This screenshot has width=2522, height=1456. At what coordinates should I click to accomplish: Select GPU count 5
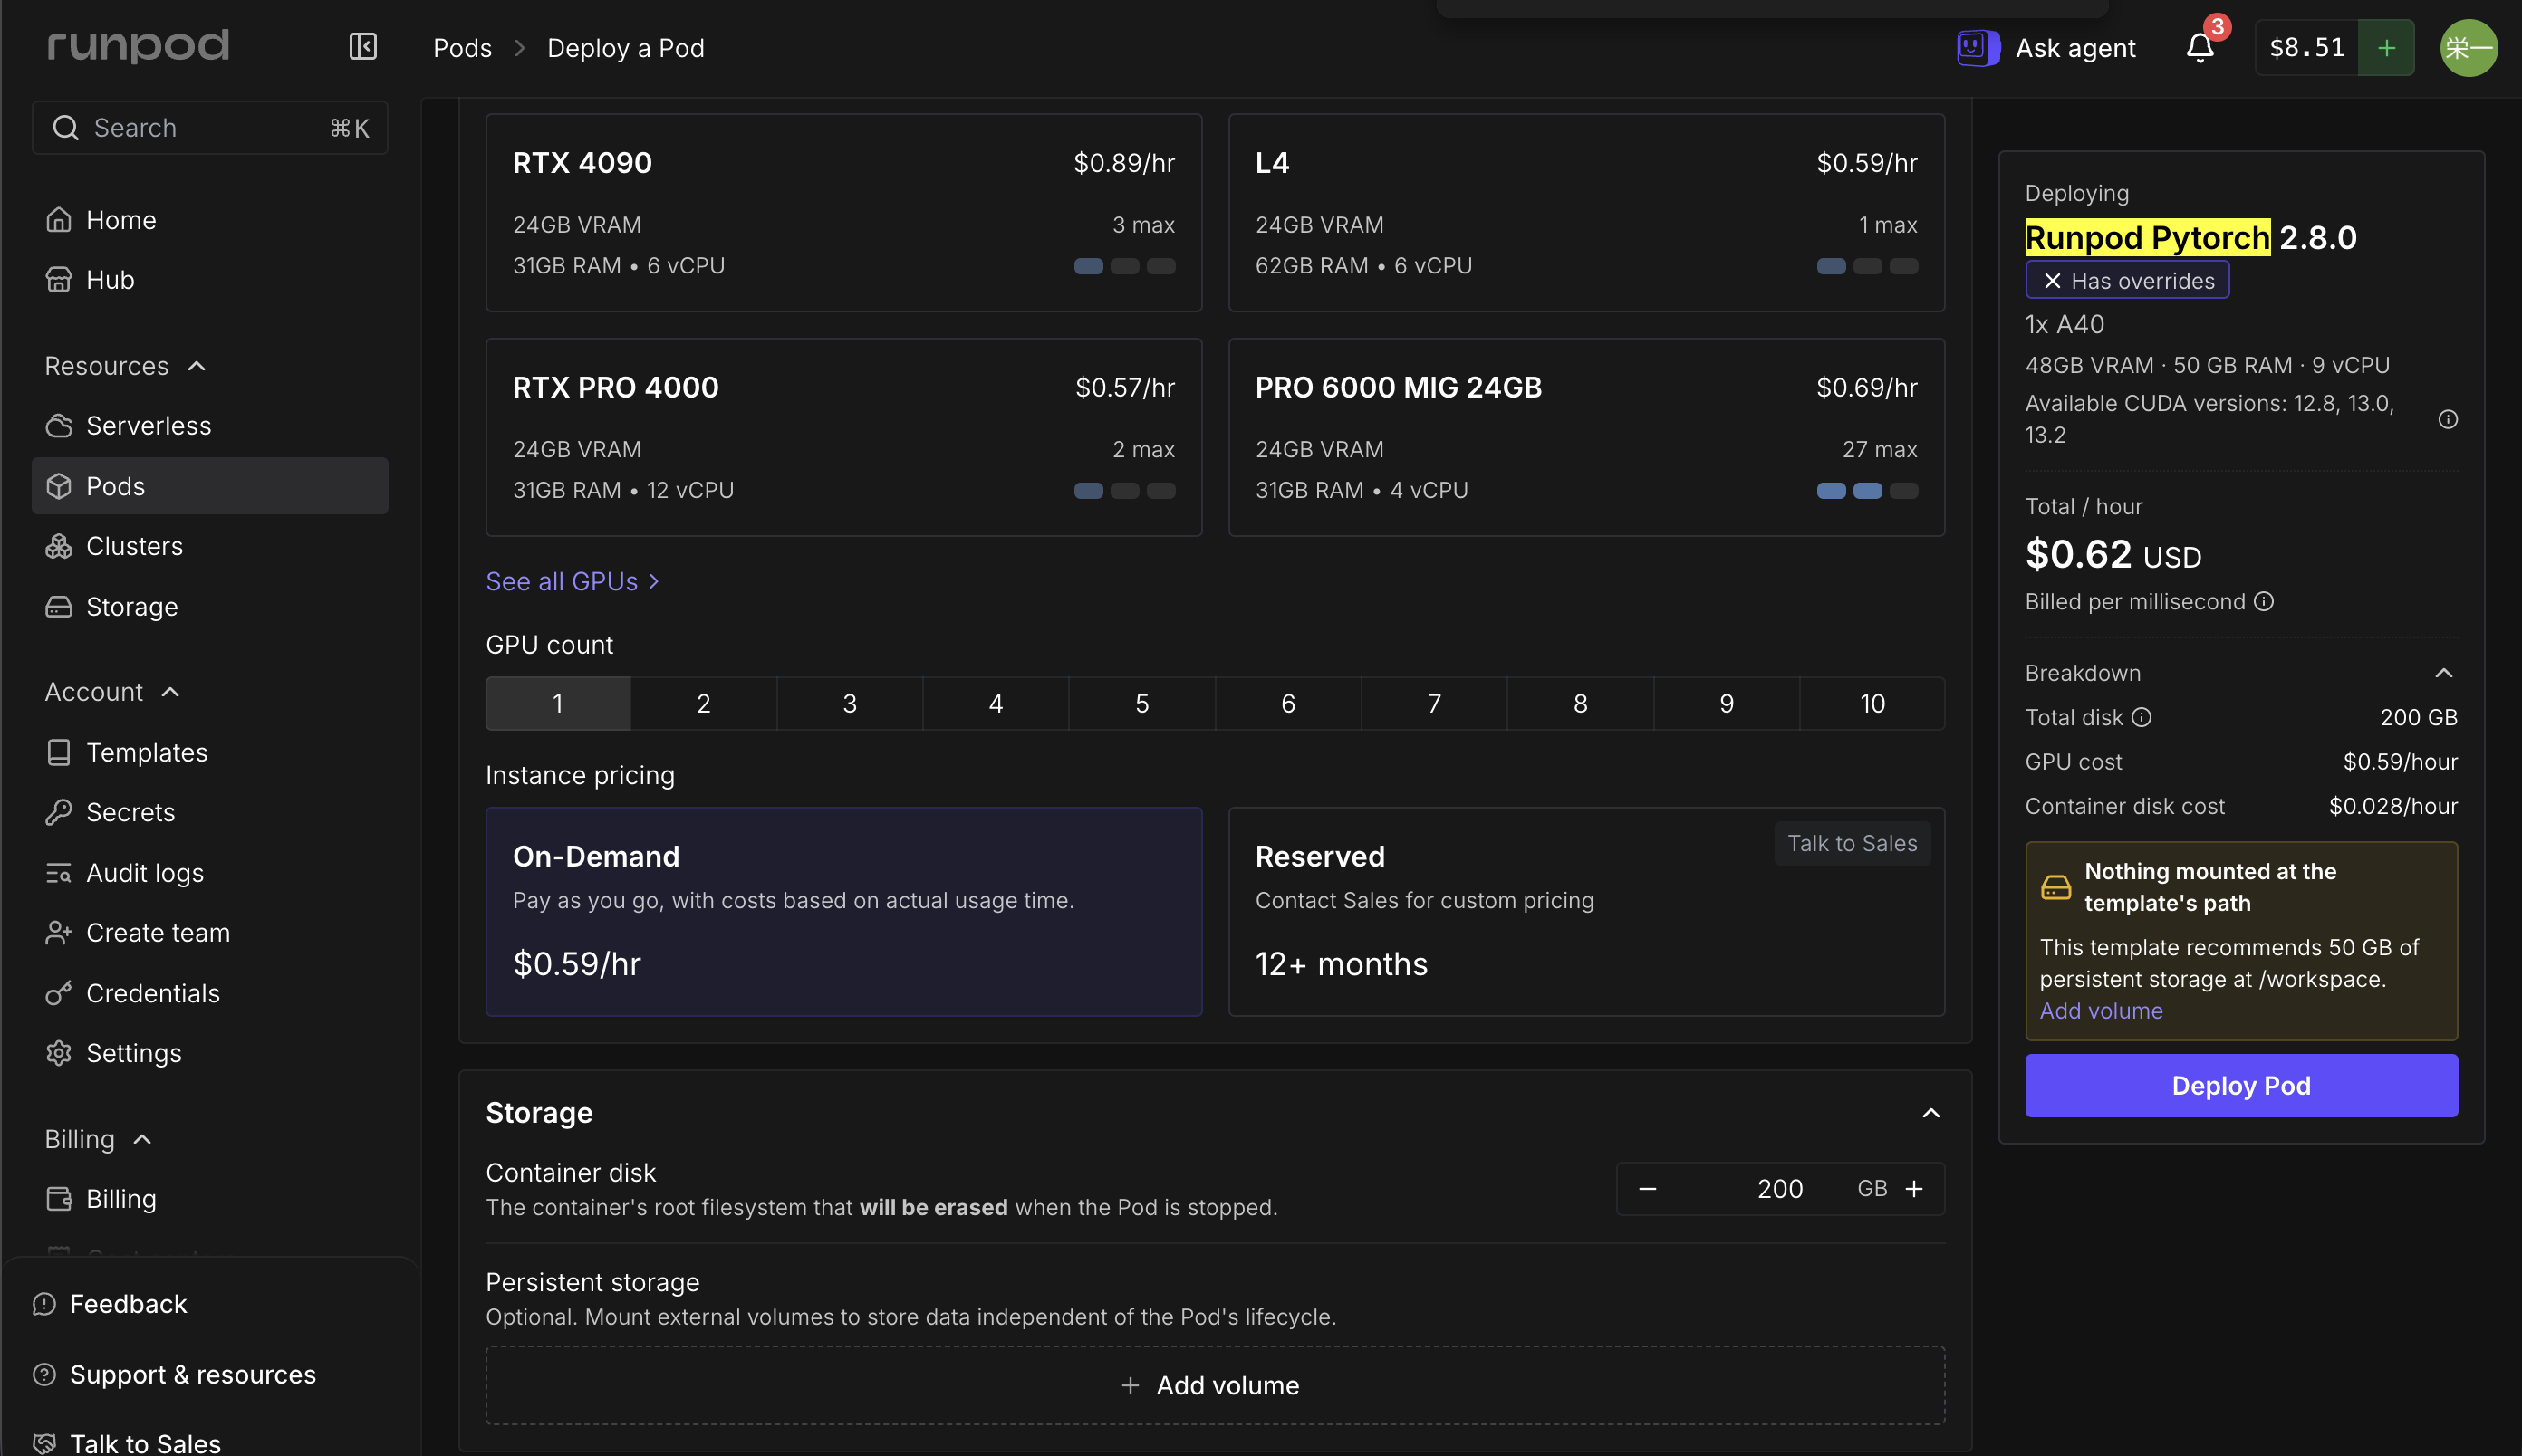point(1142,704)
